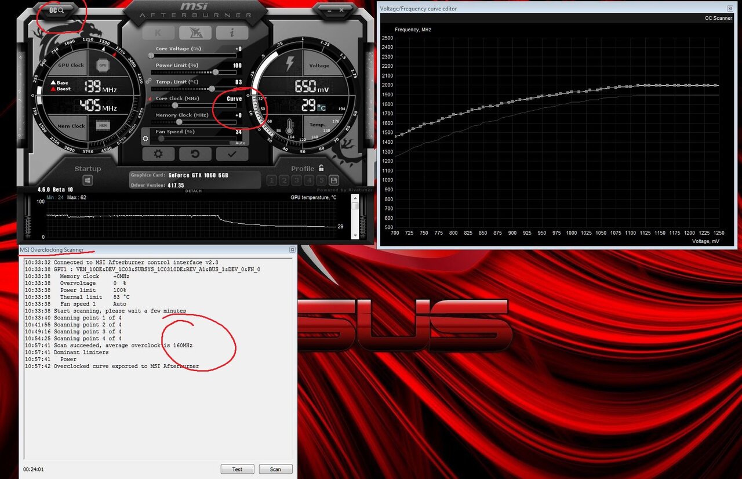Image resolution: width=742 pixels, height=479 pixels.
Task: Toggle Windows startup button under Startup
Action: 88,180
